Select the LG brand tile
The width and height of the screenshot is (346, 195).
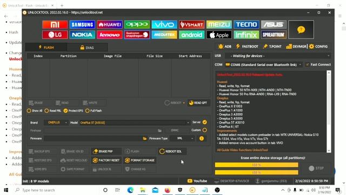point(55,35)
